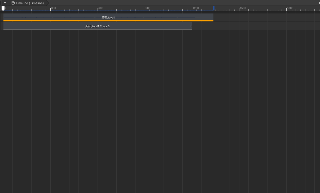
Task: Click the Timeline (Timeline) breadcrumb
Action: point(29,3)
